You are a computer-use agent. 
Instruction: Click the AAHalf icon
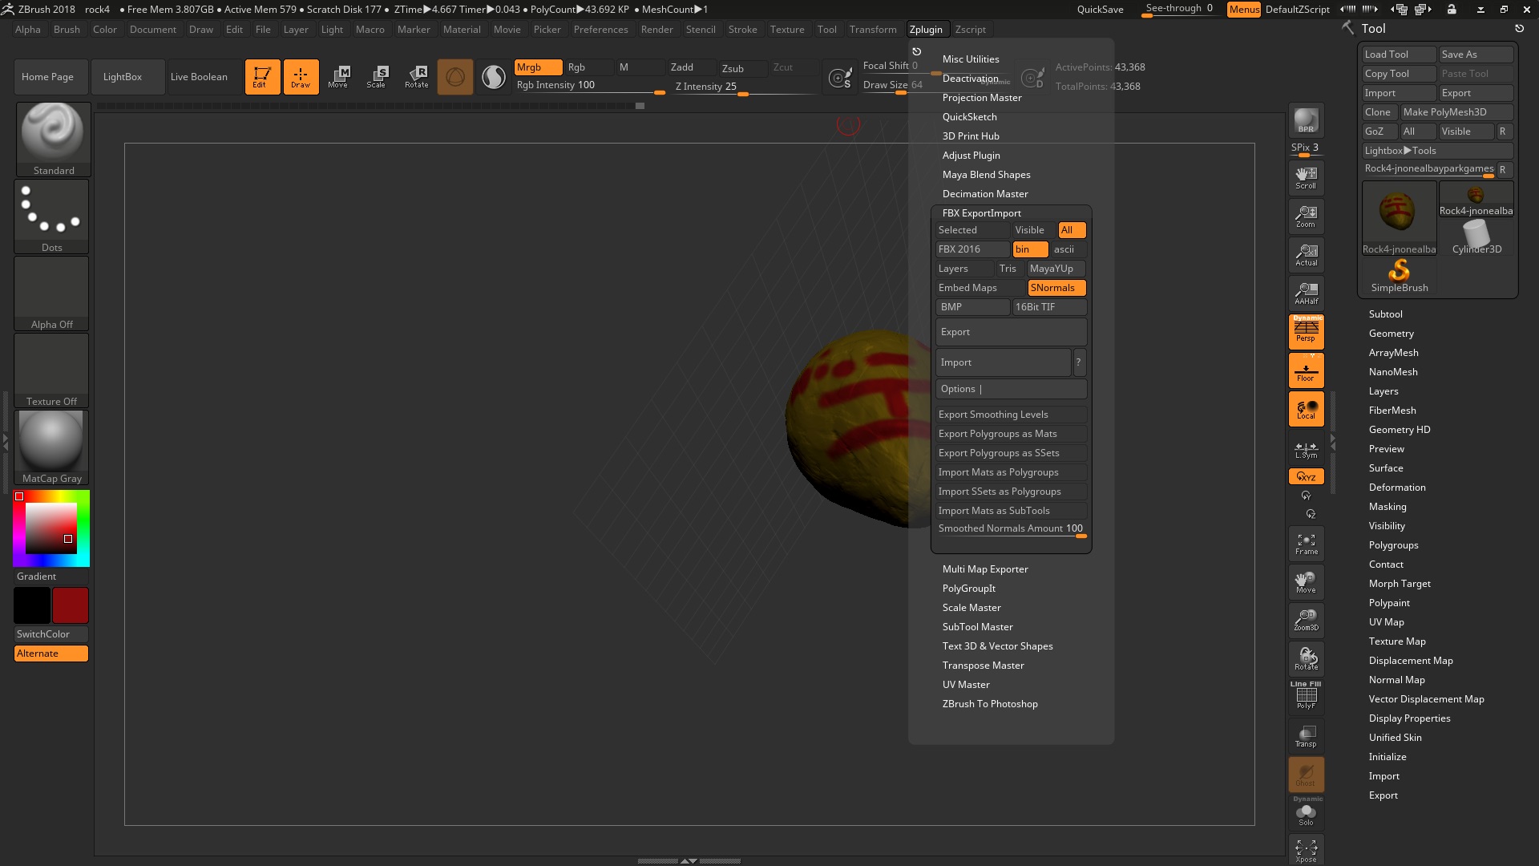tap(1306, 293)
